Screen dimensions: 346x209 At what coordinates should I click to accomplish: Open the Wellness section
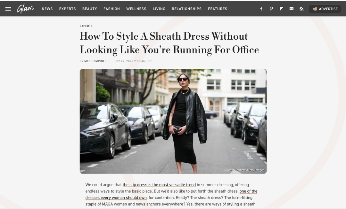[136, 9]
